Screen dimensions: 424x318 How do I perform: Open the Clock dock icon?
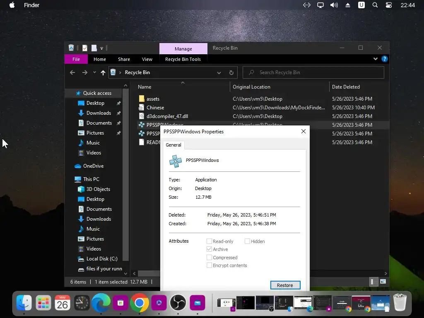pos(82,303)
